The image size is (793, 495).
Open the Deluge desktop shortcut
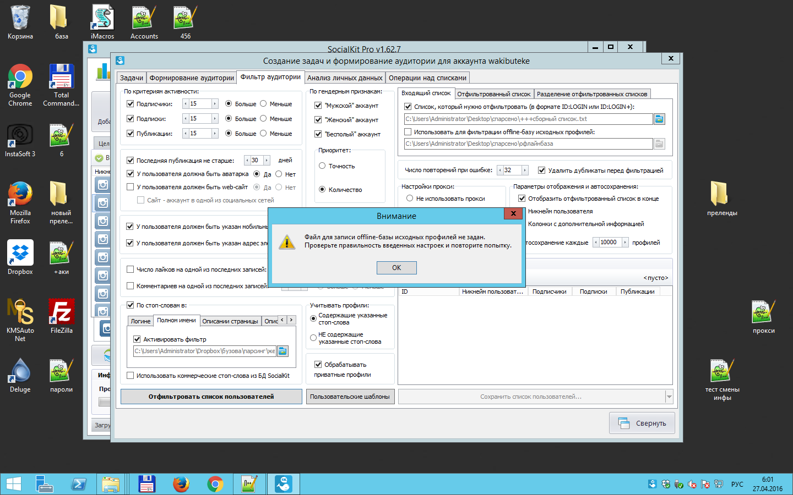tap(20, 376)
